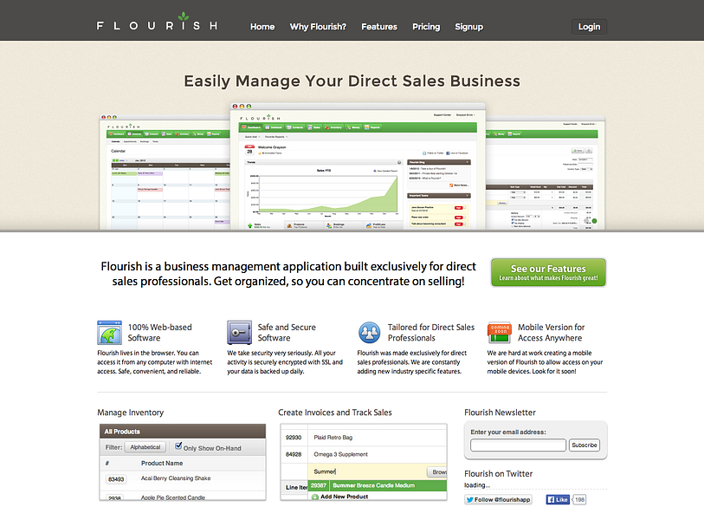
Task: Open the calendar screenshot thumbnail
Action: click(x=165, y=172)
